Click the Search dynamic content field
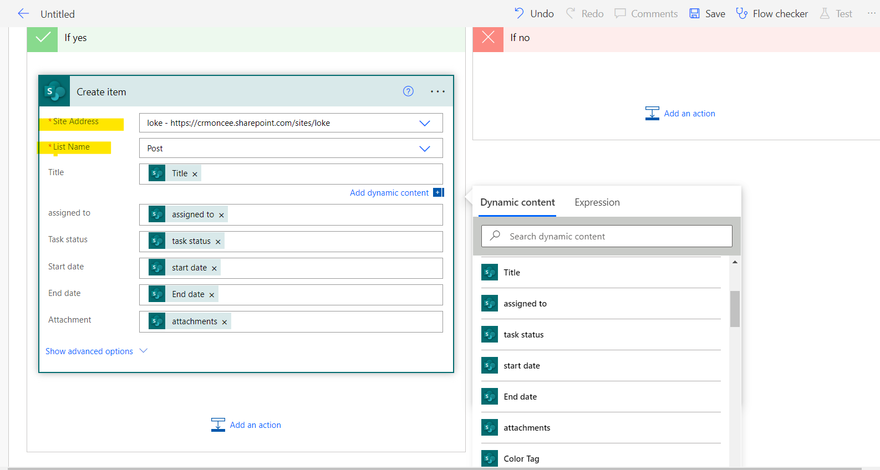Viewport: 880px width, 470px height. point(607,236)
